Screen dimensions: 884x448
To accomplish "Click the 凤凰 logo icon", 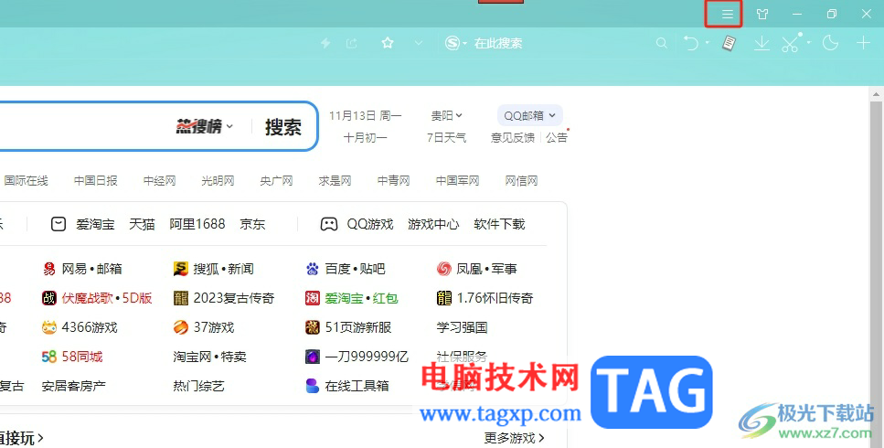I will (x=444, y=269).
